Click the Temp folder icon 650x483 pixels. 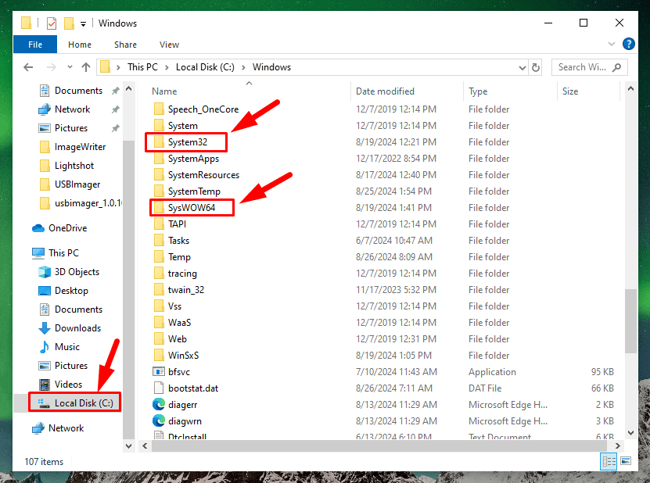point(159,257)
